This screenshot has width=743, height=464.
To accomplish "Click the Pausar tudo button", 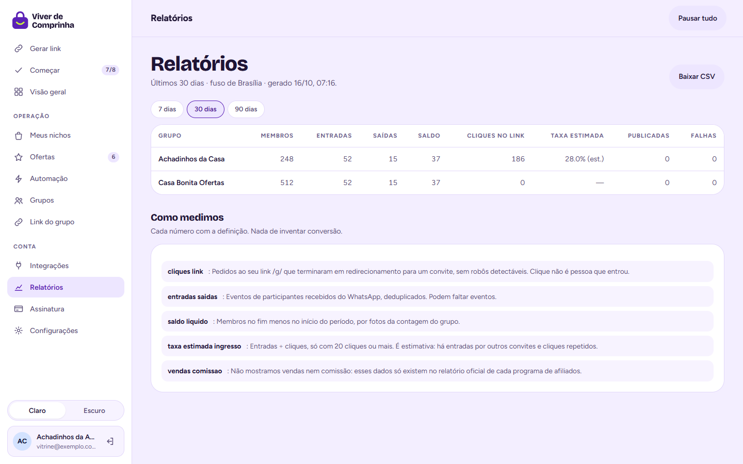I will [x=698, y=18].
